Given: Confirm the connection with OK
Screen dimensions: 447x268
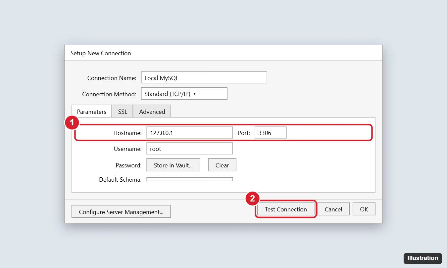Looking at the screenshot, I should [x=364, y=209].
